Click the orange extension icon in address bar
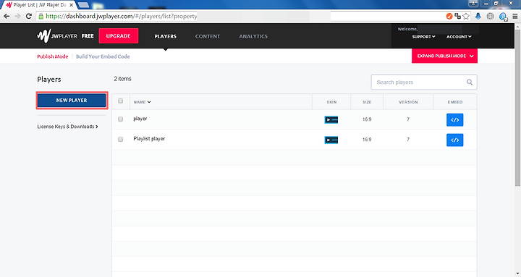The image size is (521, 277). click(x=449, y=16)
